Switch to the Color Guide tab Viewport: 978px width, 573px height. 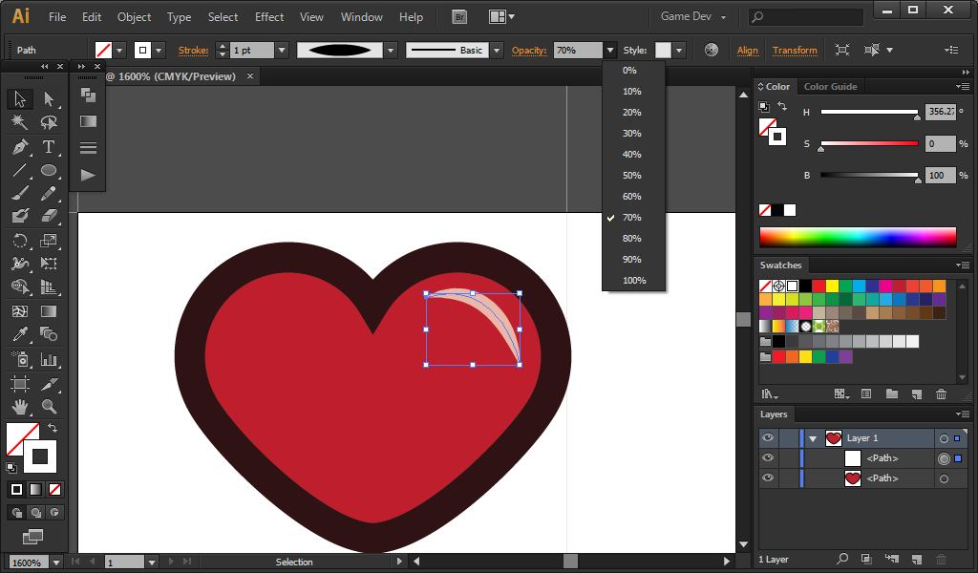(x=830, y=87)
